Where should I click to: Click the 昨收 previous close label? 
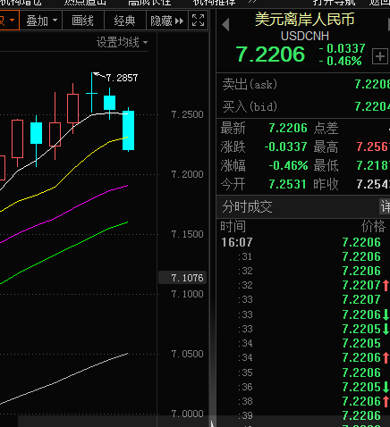tap(326, 184)
